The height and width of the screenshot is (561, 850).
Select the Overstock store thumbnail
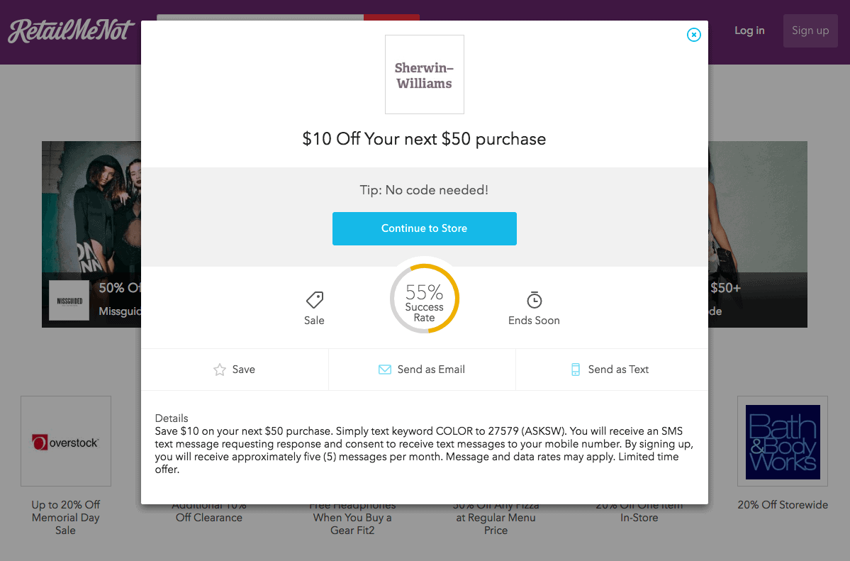point(66,441)
